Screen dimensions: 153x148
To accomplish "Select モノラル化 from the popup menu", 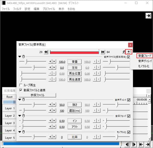I will pos(144,66).
